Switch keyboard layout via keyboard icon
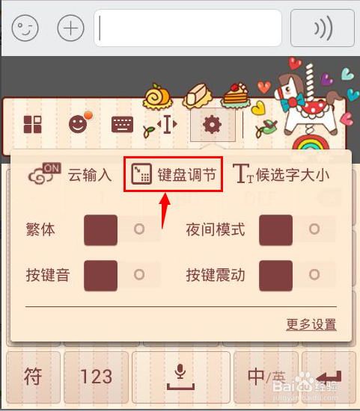This screenshot has height=411, width=360. [x=122, y=124]
